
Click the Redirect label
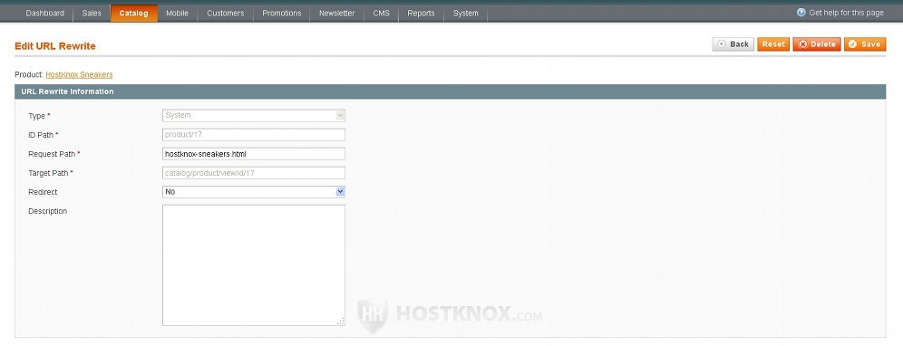click(x=43, y=192)
